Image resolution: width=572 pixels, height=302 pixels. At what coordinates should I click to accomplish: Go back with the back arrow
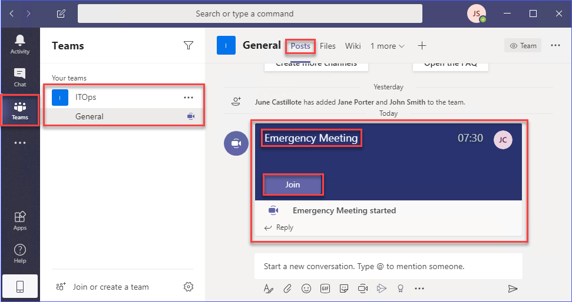pyautogui.click(x=12, y=14)
